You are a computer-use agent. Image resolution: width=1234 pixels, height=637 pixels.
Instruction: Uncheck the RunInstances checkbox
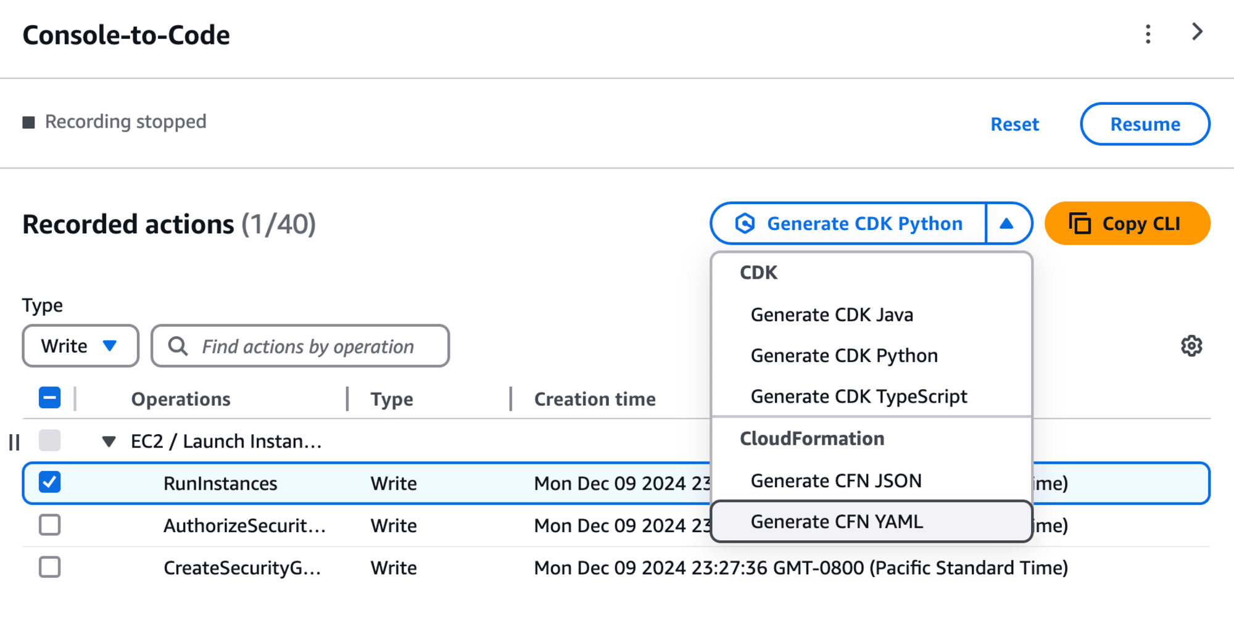click(x=49, y=482)
